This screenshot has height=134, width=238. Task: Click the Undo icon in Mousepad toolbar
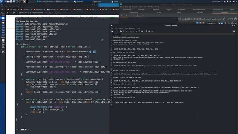(x=131, y=31)
